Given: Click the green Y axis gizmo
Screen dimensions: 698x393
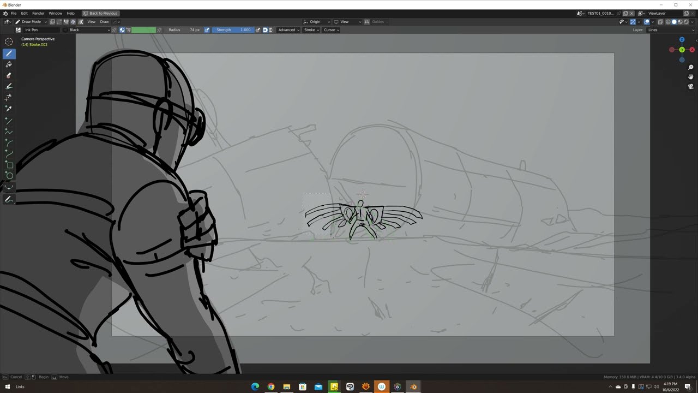Looking at the screenshot, I should pyautogui.click(x=682, y=50).
